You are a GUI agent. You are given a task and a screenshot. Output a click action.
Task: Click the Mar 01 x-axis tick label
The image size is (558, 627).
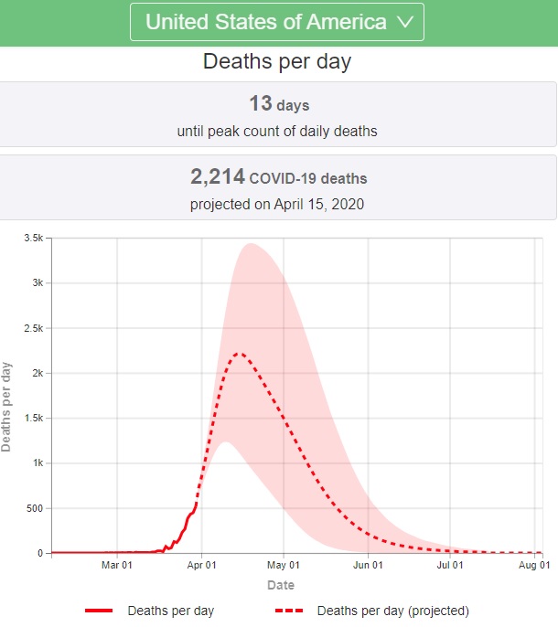(117, 567)
